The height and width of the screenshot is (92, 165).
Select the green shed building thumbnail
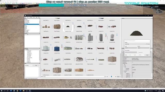point(68,48)
